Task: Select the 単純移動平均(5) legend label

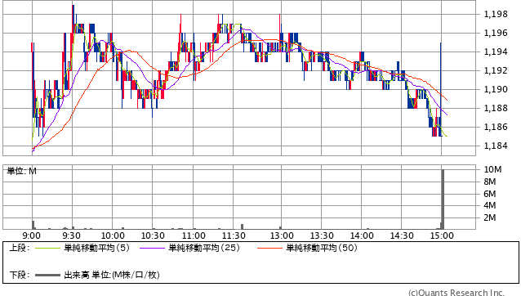Action: coord(96,248)
